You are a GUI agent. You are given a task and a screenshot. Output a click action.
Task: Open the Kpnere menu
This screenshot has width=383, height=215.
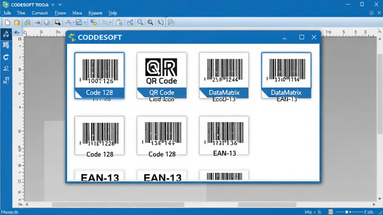(x=95, y=13)
